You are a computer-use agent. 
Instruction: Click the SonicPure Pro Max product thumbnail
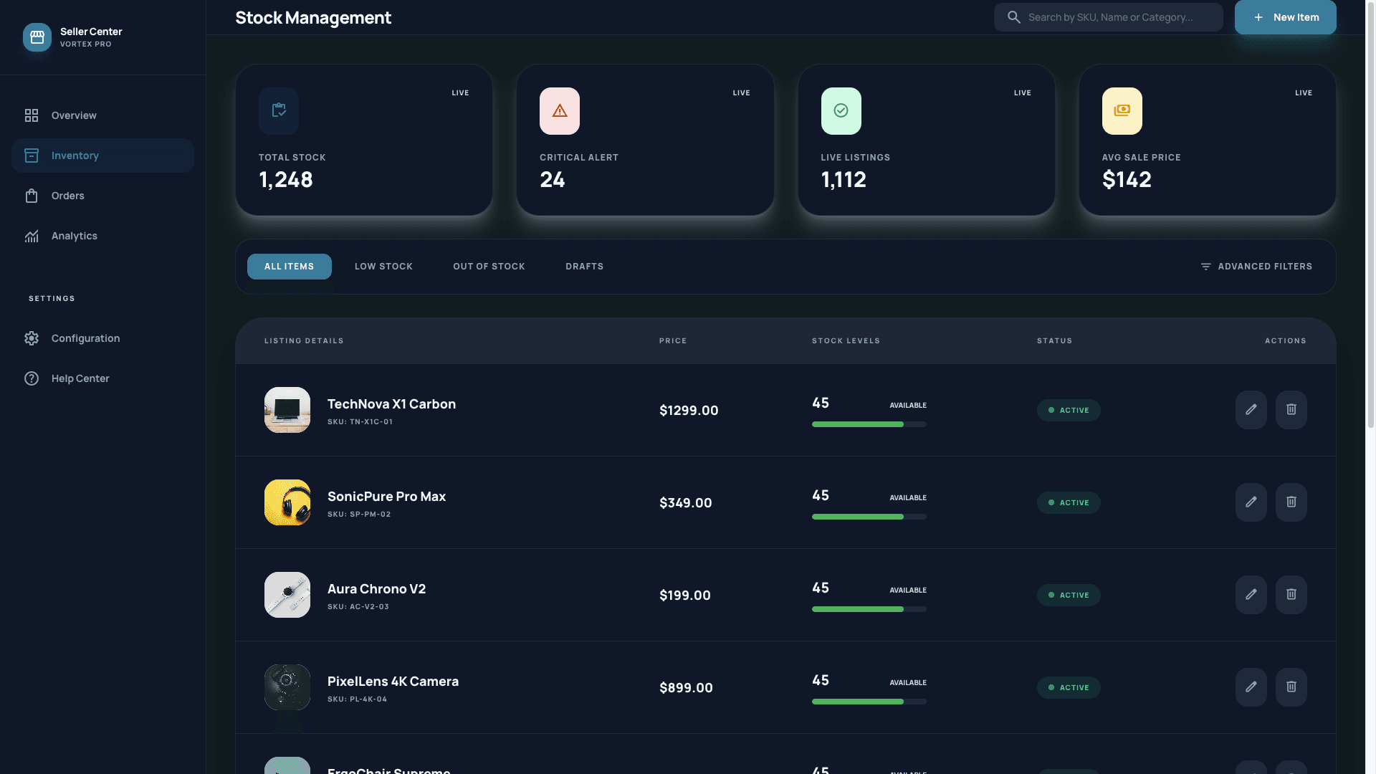pyautogui.click(x=287, y=502)
